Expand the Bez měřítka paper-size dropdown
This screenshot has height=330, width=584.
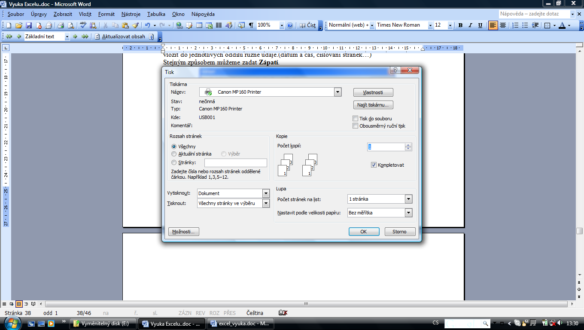[x=408, y=213]
